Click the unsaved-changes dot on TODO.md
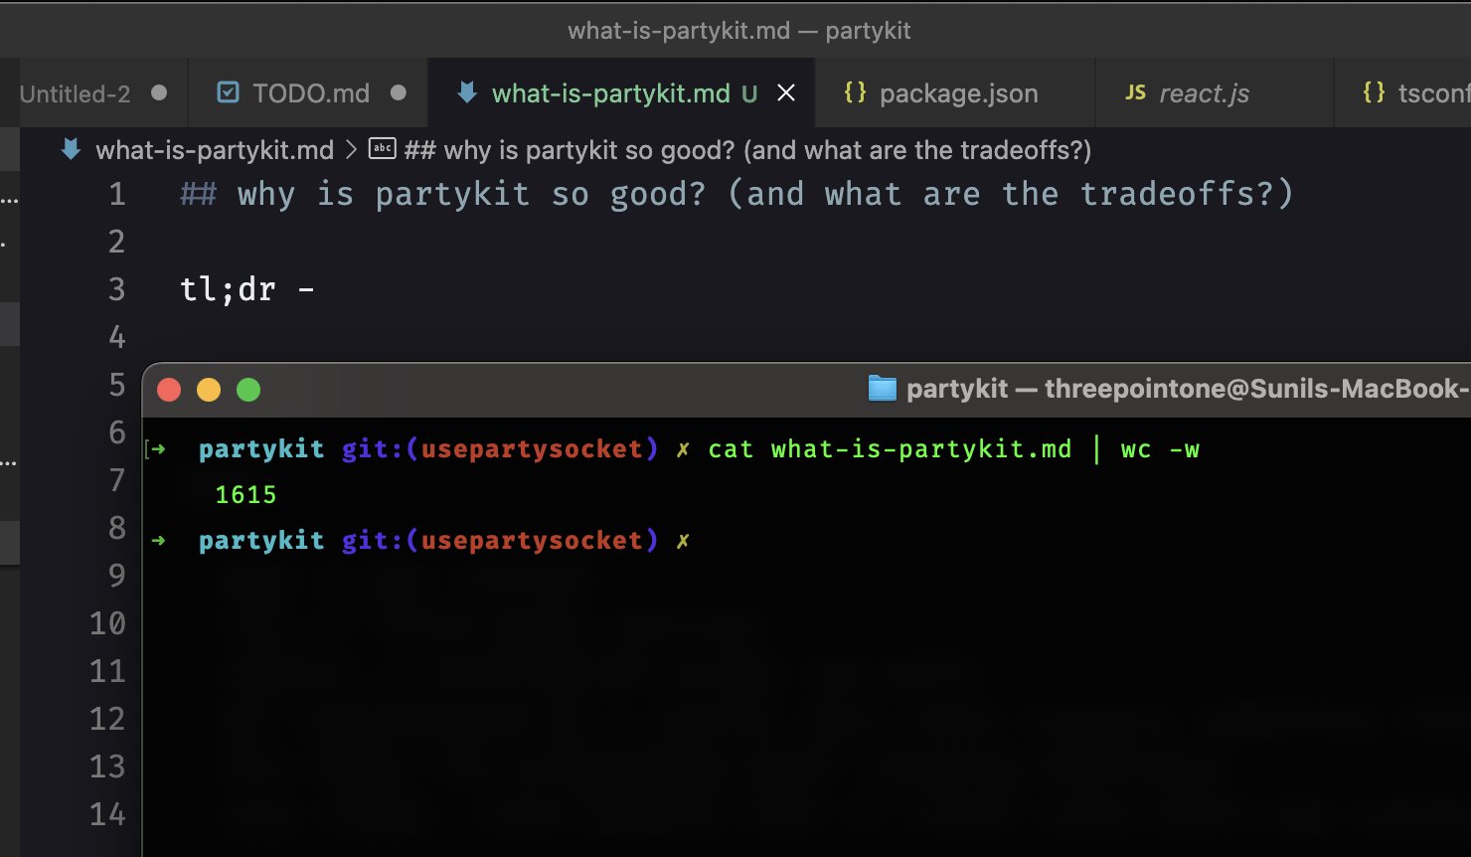1471x857 pixels. pos(399,92)
